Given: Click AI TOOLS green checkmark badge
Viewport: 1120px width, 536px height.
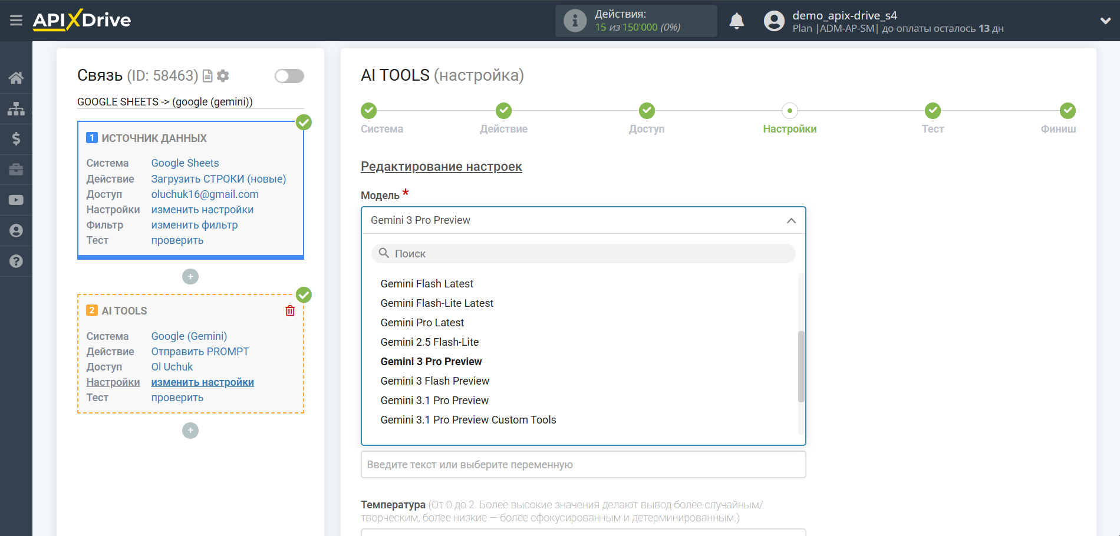Looking at the screenshot, I should click(x=304, y=295).
